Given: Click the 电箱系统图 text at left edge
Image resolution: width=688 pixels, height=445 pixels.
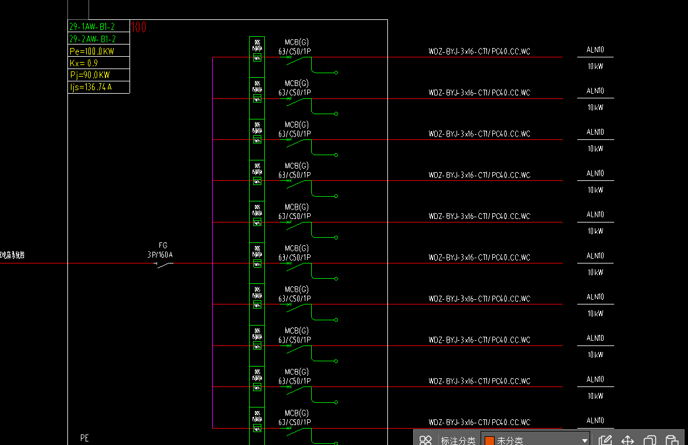Looking at the screenshot, I should pyautogui.click(x=12, y=255).
